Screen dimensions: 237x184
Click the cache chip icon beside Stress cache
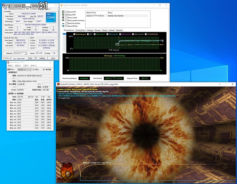(63, 17)
